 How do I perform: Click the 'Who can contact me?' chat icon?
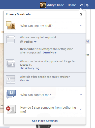click(11, 94)
